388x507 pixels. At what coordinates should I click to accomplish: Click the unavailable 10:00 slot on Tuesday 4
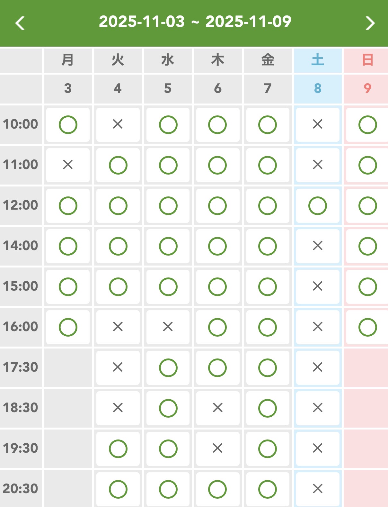coord(118,124)
